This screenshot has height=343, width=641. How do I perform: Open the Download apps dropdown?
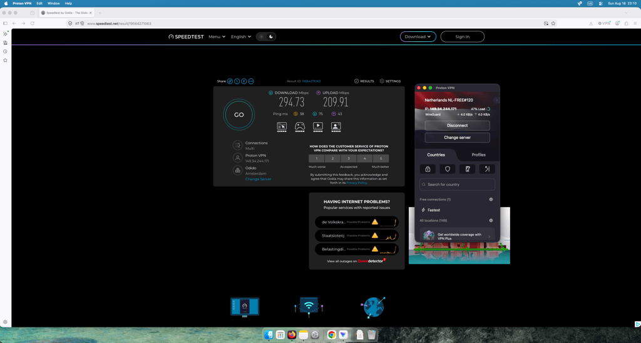(x=418, y=37)
